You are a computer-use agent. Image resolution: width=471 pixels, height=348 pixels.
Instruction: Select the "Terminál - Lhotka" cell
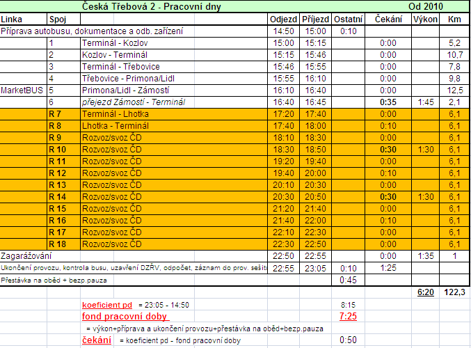coord(115,114)
